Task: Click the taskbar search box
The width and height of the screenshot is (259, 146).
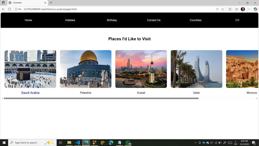Action: tap(32, 143)
